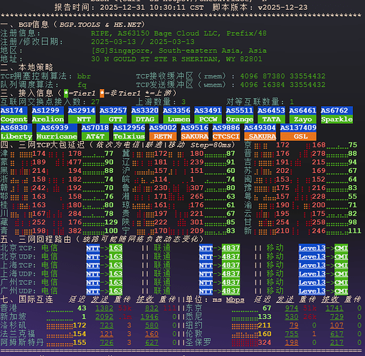Click the script version 'v2025-12-23'
Screen dimensions: 365x356
282,8
